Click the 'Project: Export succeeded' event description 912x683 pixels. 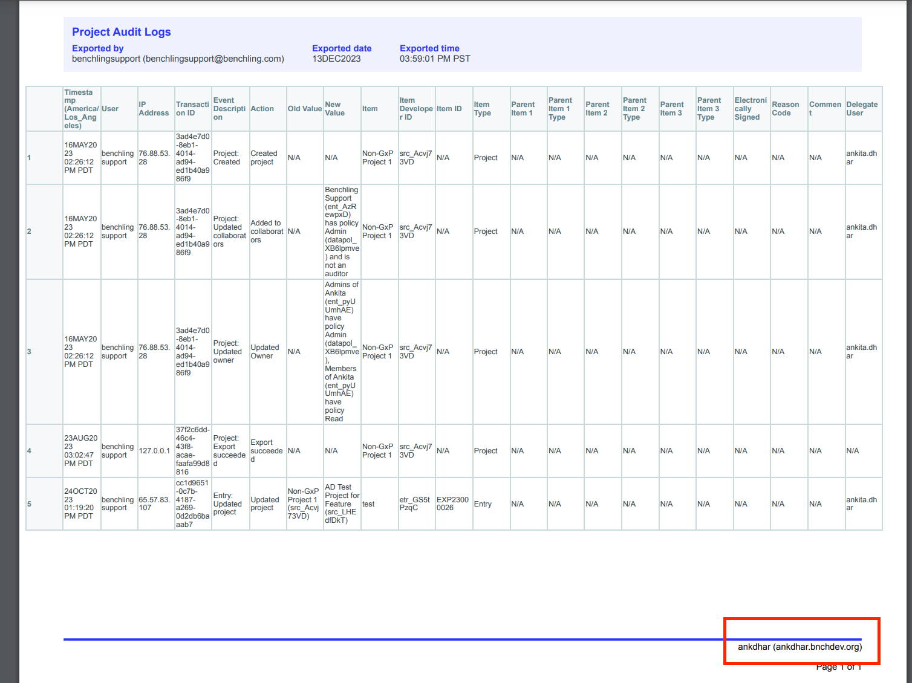[230, 451]
